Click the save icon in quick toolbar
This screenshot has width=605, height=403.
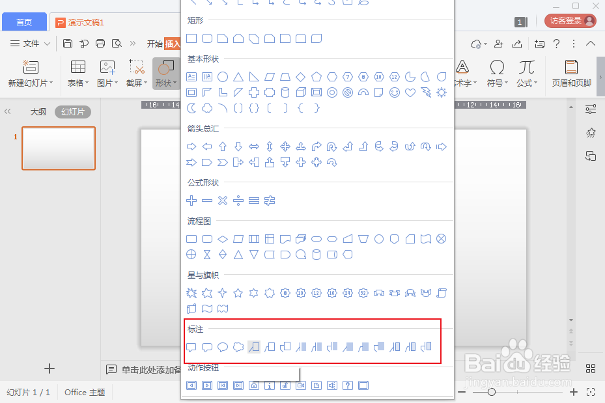pos(68,43)
